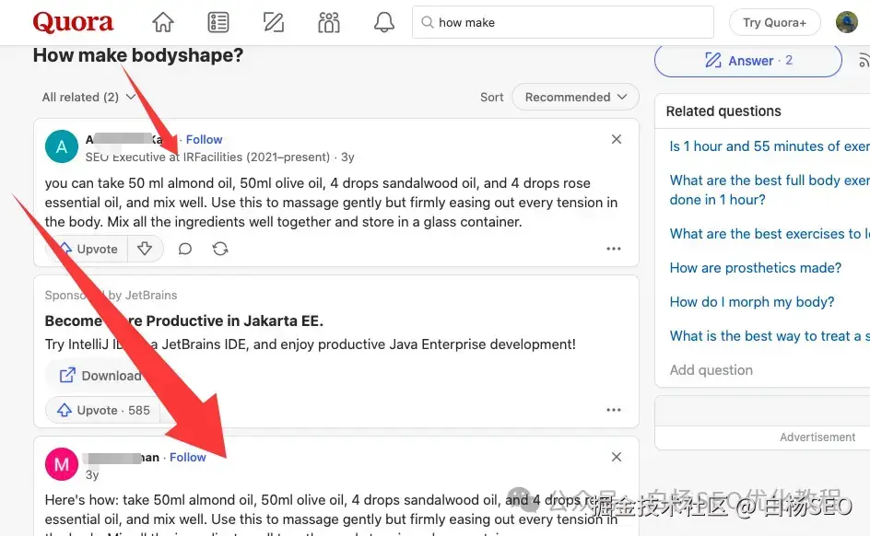Open 'What are the best full body' related question
The width and height of the screenshot is (870, 536).
pos(770,190)
